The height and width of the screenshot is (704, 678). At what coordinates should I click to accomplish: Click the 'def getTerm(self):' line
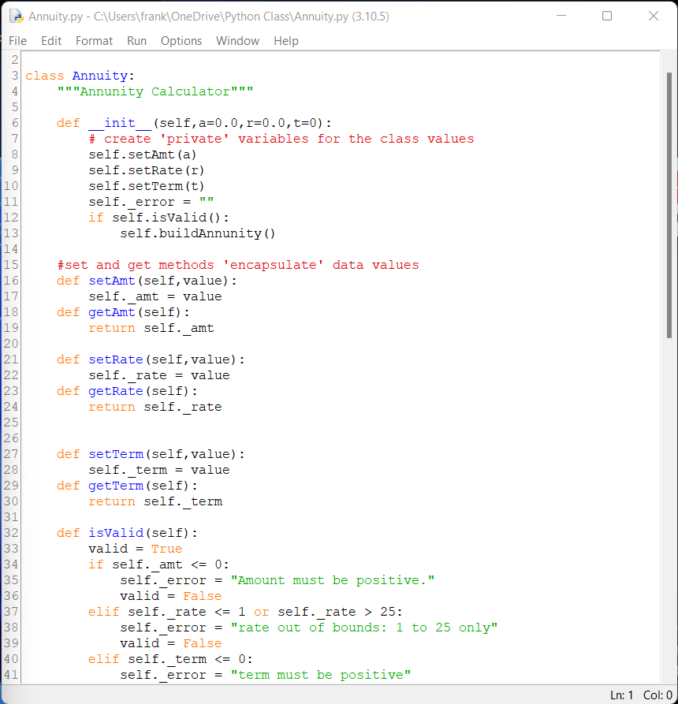[x=127, y=486]
